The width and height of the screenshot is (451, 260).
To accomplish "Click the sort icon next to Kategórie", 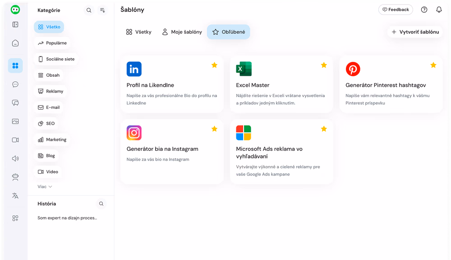I will [102, 10].
